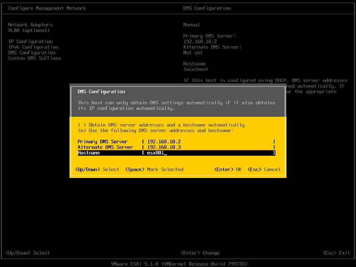The width and height of the screenshot is (356, 267).
Task: Click the Hostname label in right pane
Action: pos(194,64)
